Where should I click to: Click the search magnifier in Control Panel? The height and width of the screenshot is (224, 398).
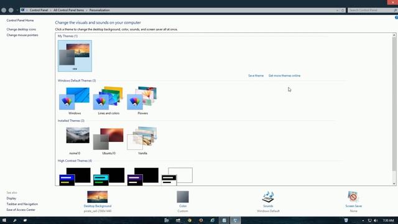[396, 10]
